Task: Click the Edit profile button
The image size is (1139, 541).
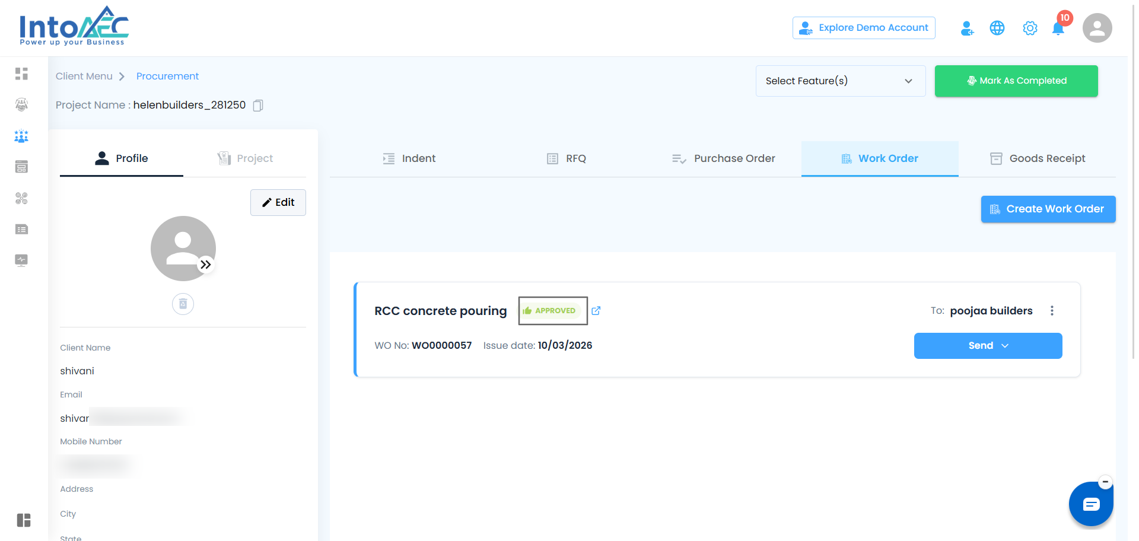Action: 278,202
